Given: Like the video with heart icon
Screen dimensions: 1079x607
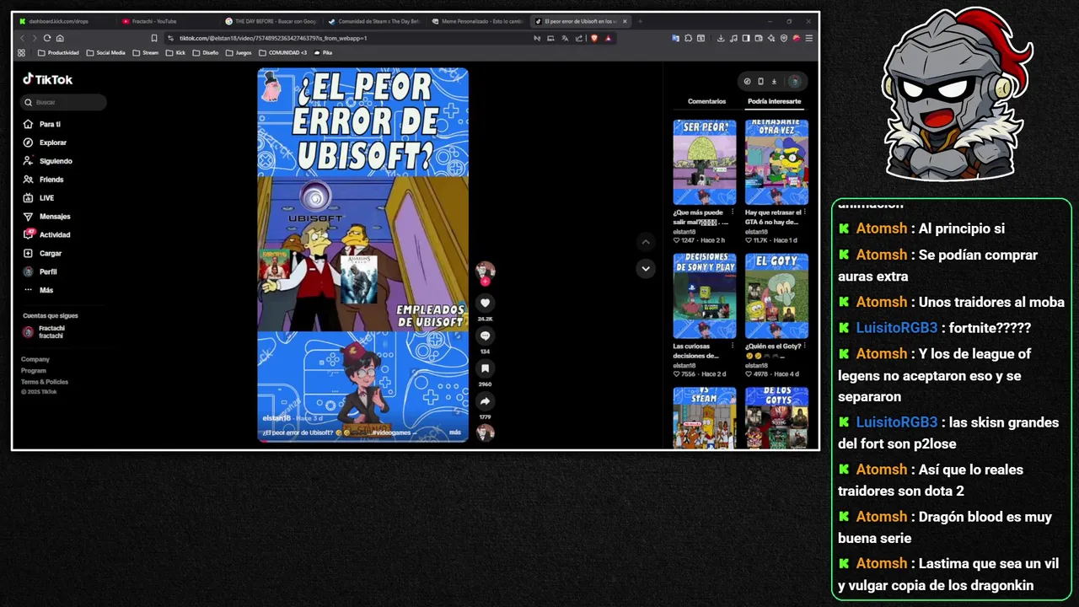Looking at the screenshot, I should click(x=485, y=303).
